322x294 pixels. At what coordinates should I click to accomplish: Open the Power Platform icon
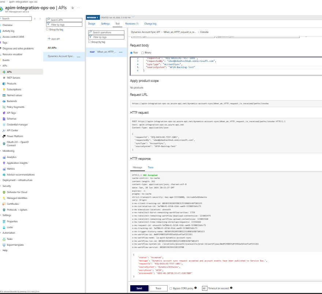point(4,136)
